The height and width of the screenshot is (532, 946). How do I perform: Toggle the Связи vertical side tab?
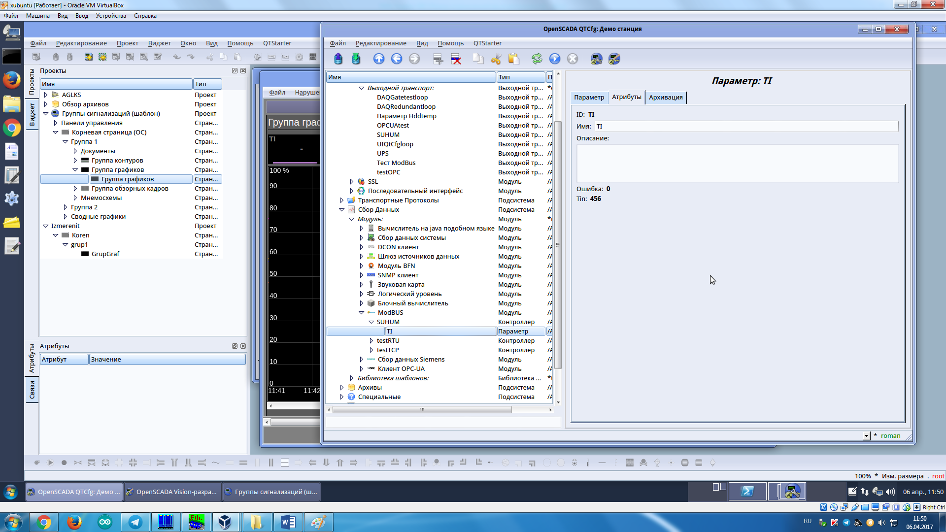[32, 390]
